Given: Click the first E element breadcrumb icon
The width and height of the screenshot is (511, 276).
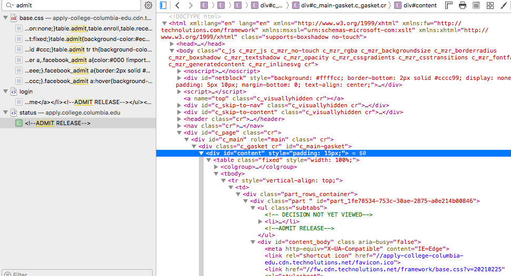Looking at the screenshot, I should [x=204, y=5].
